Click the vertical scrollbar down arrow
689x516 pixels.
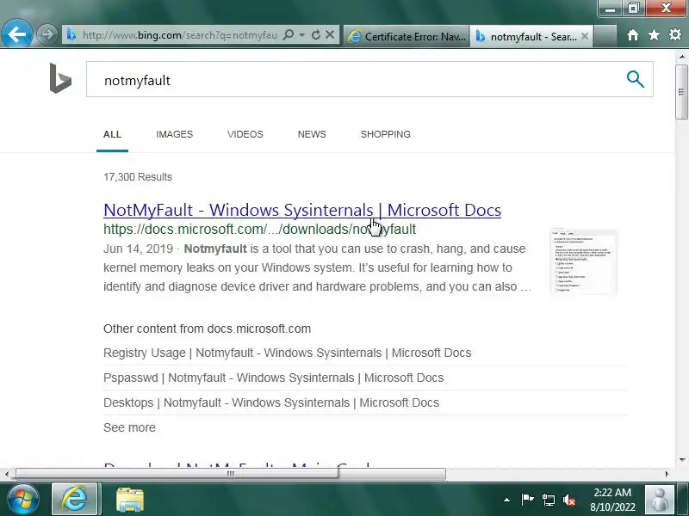682,460
